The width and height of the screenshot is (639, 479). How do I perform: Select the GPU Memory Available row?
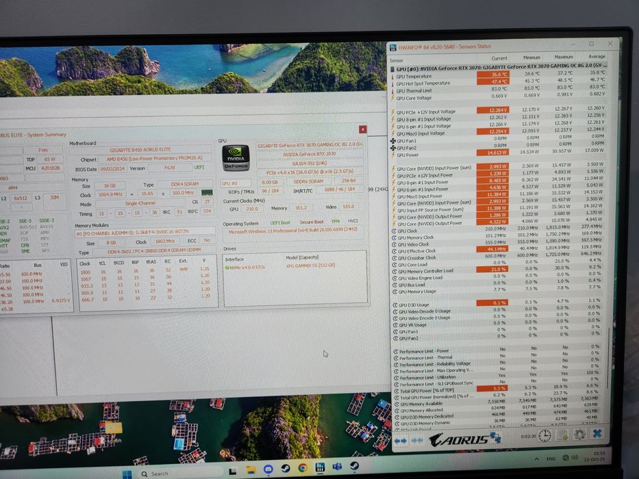tap(498, 403)
